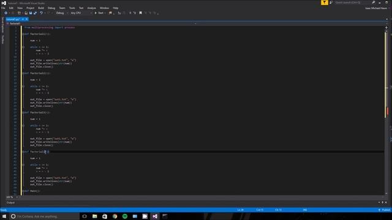Close the open document tab

(x=26, y=19)
